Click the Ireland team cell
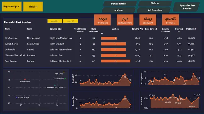Screen dimensions: 204x114 [x=30, y=49]
